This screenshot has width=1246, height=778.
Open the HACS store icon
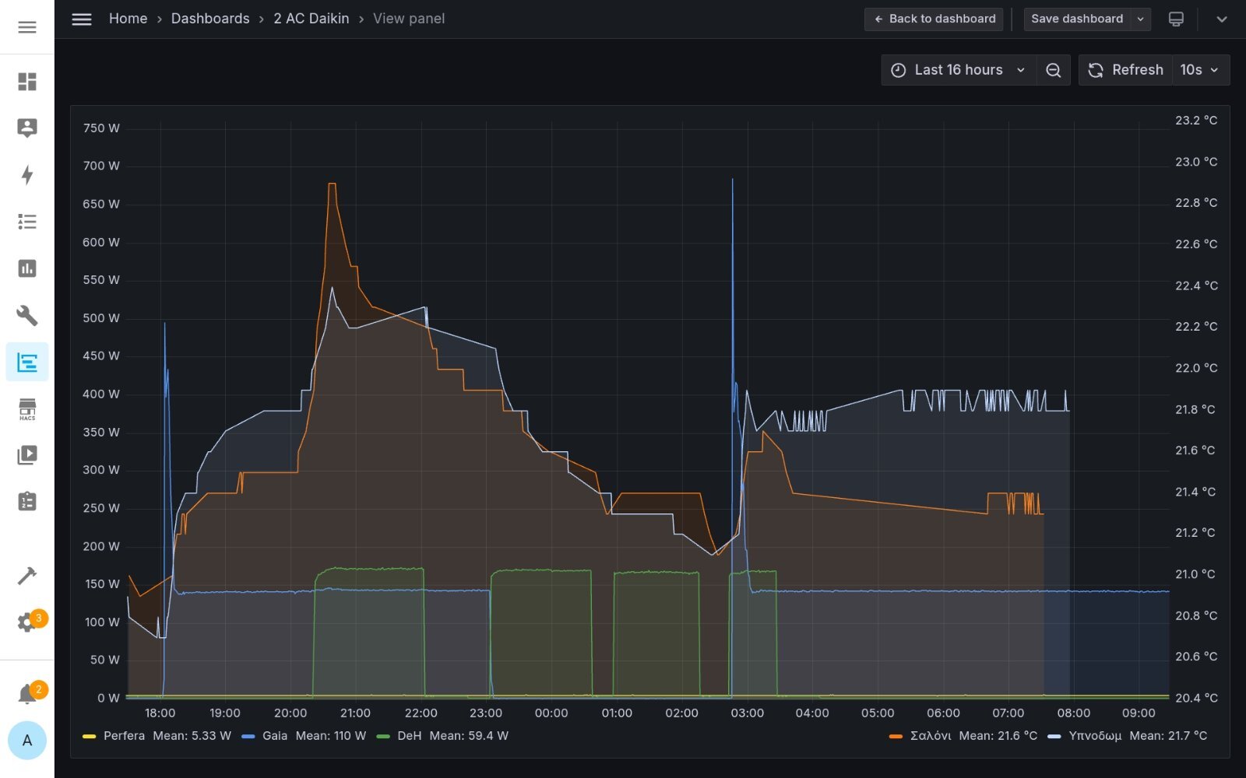(27, 408)
